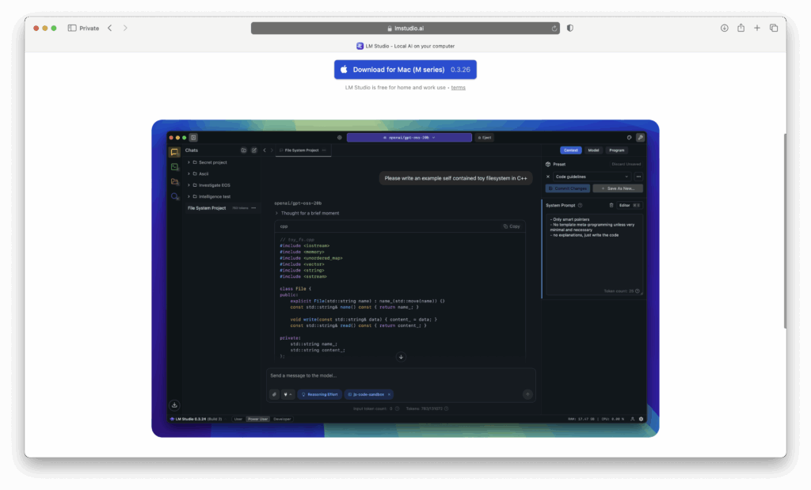Click Discard Unsaved button
Screen dimensions: 811x490
coord(626,165)
